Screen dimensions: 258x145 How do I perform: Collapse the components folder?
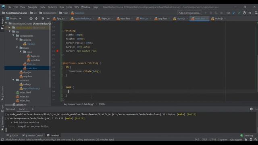[13, 35]
